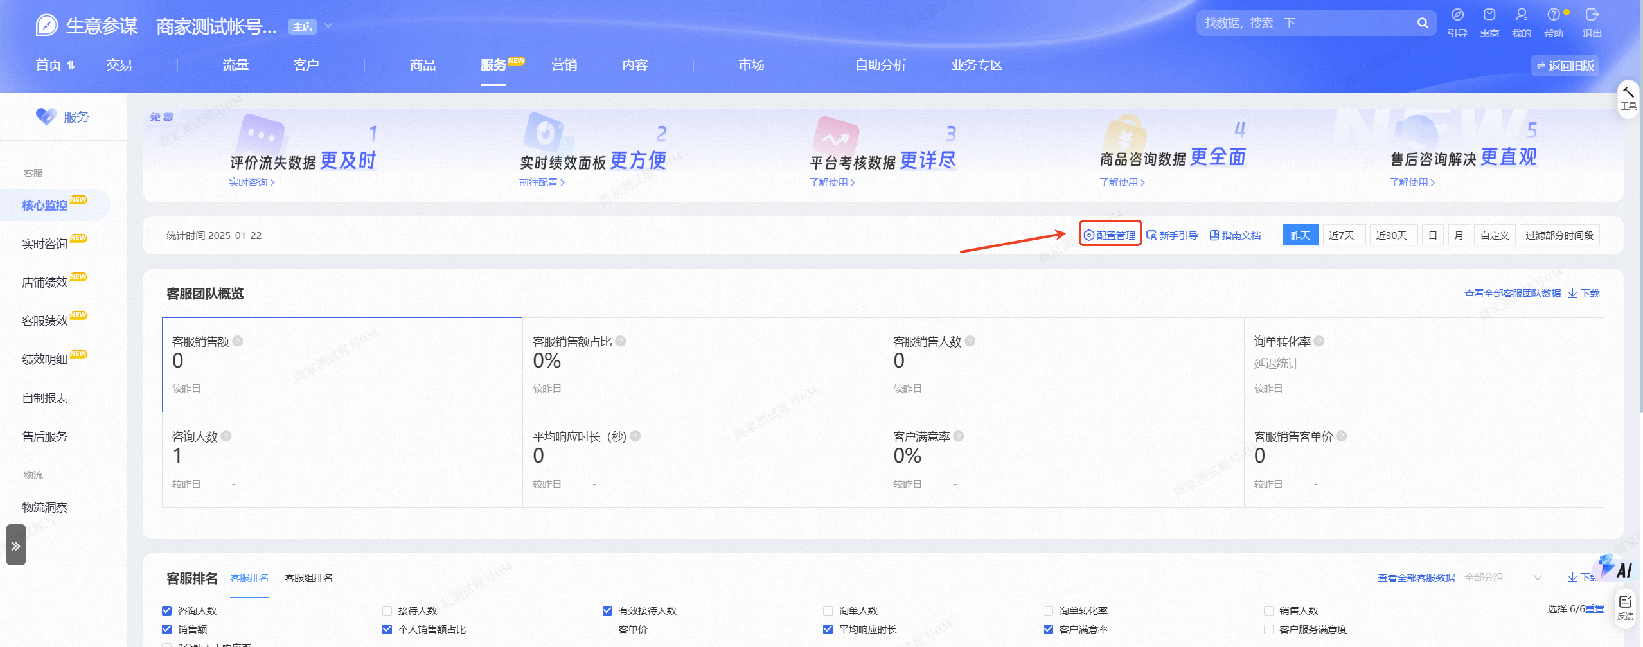Select the 客服销售额 metric card

point(342,364)
